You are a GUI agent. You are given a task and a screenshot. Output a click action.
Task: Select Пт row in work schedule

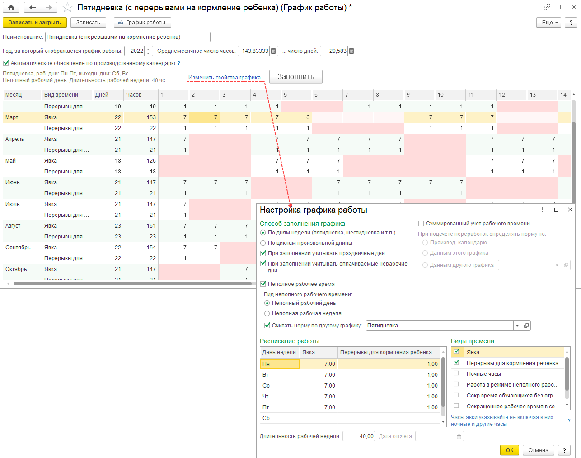pyautogui.click(x=350, y=407)
